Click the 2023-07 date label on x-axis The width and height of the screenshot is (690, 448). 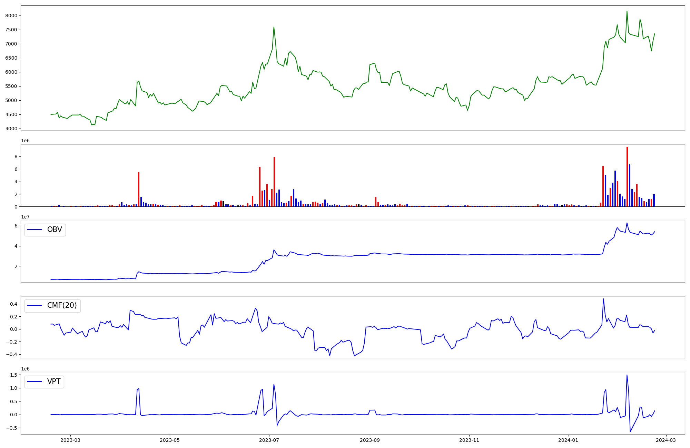click(x=269, y=440)
